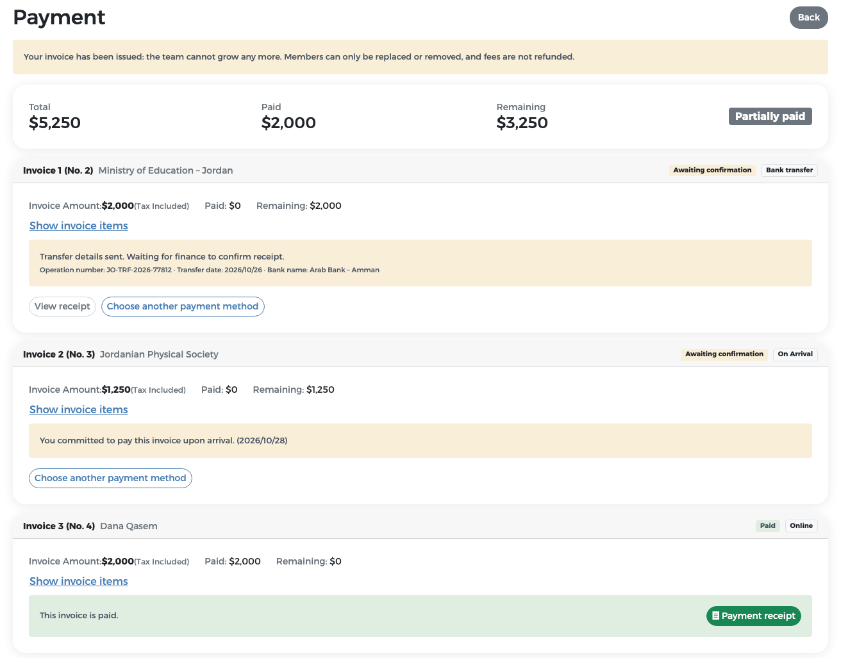Click the Total $5,250 amount

point(54,123)
